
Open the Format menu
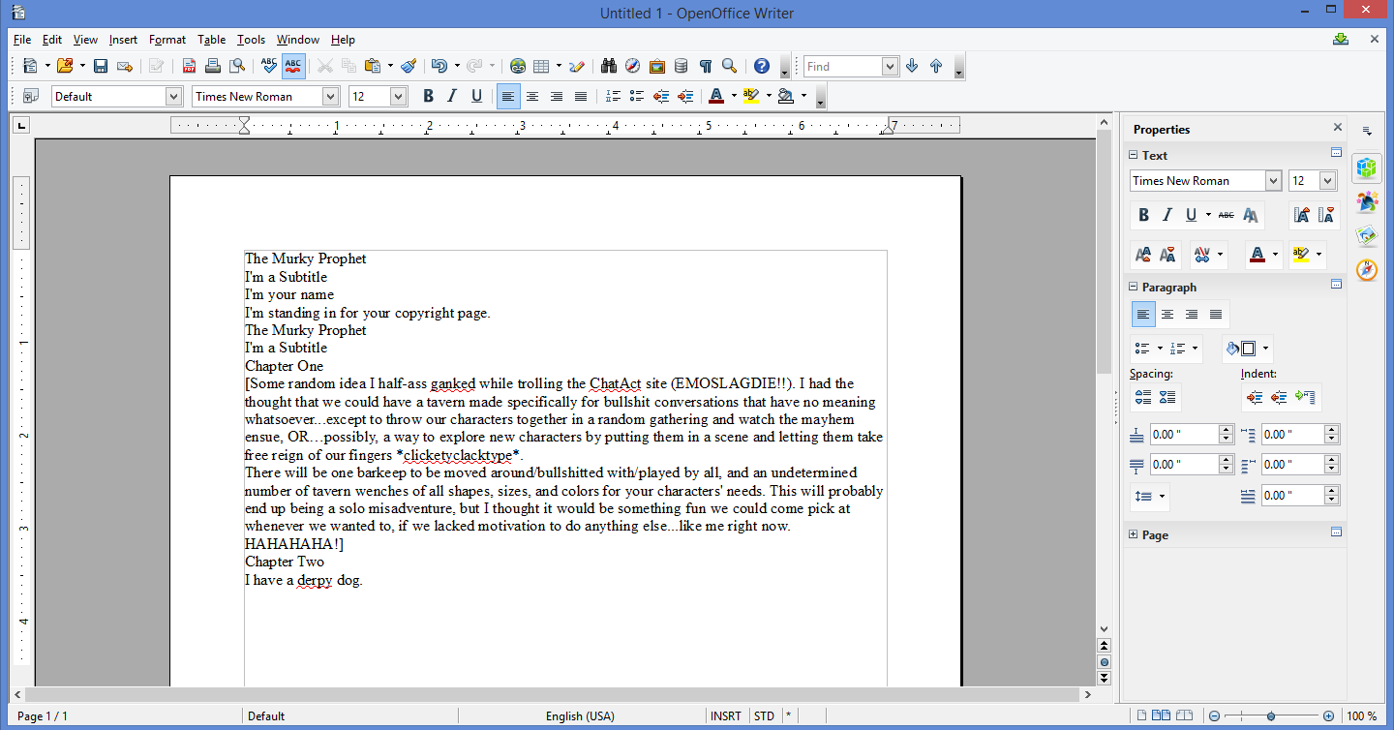167,40
